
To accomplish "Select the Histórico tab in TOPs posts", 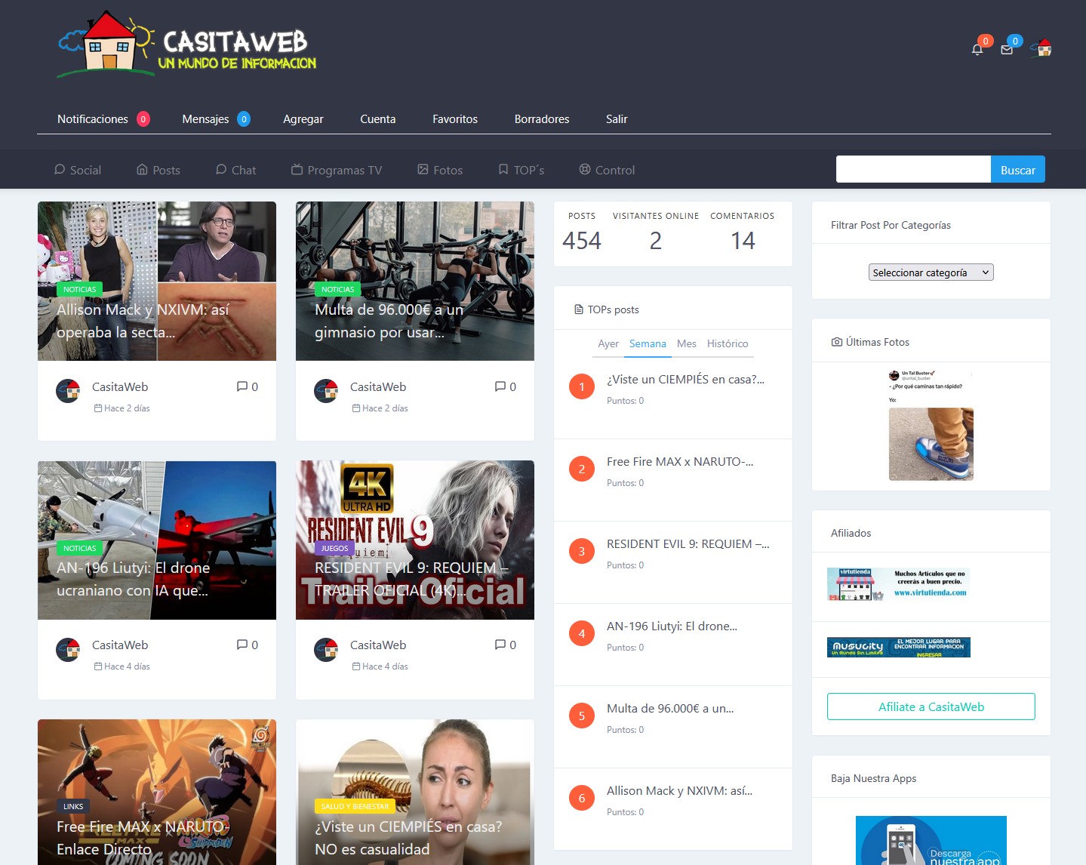I will (727, 343).
